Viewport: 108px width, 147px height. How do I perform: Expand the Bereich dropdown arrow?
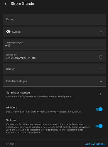[101, 69]
